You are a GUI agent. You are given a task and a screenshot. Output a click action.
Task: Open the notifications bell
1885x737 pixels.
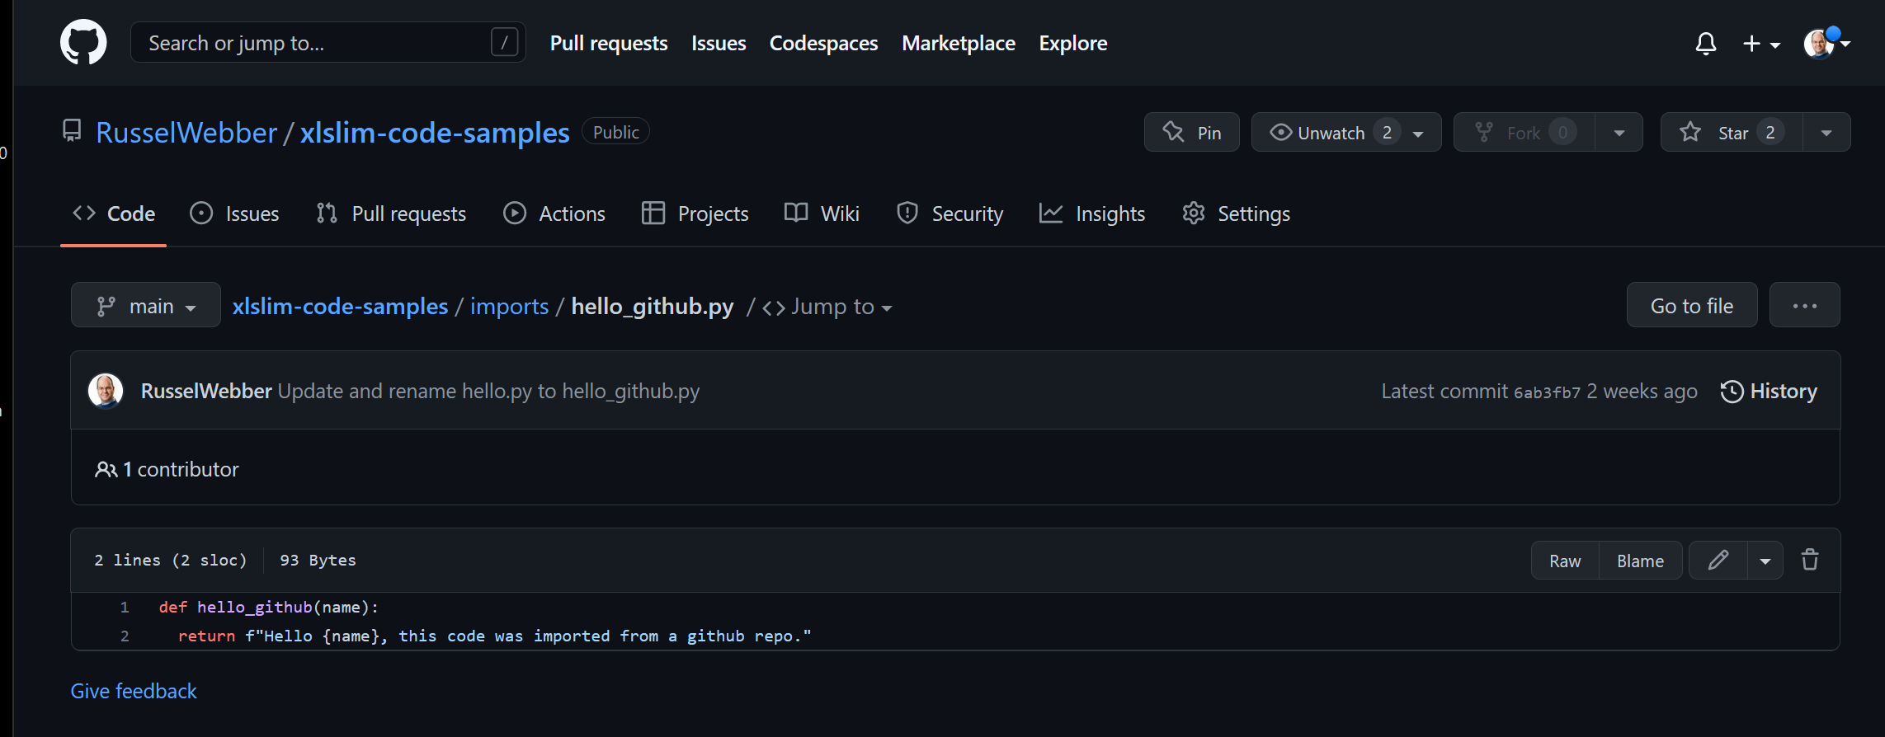tap(1706, 43)
